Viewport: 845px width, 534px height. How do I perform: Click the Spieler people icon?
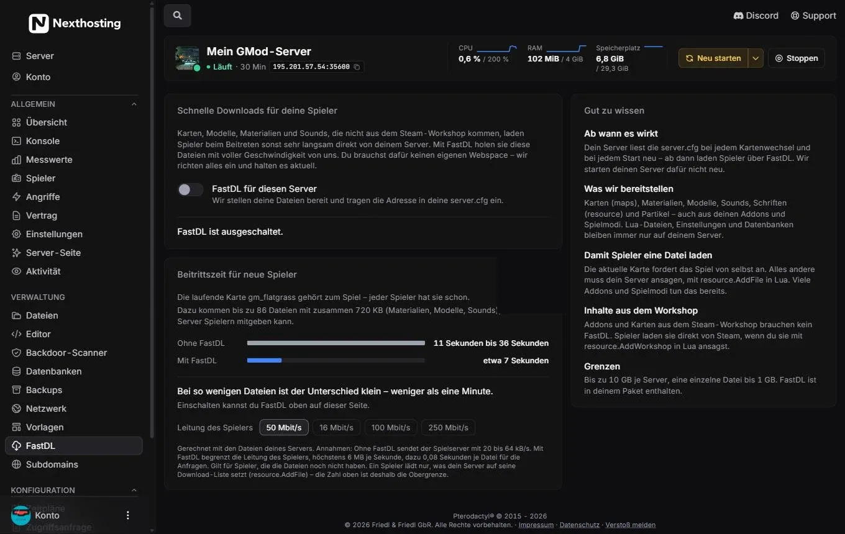click(17, 178)
